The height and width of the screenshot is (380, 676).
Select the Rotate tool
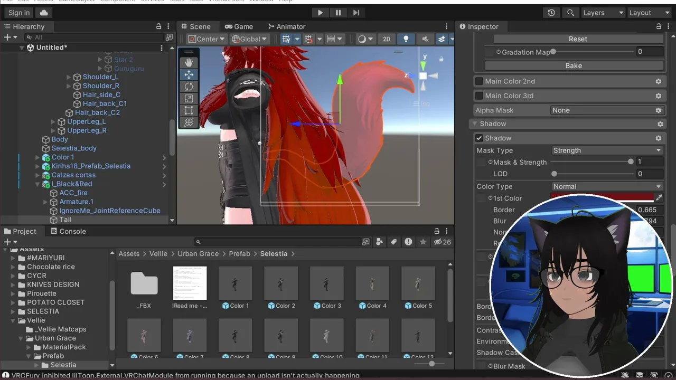point(189,87)
